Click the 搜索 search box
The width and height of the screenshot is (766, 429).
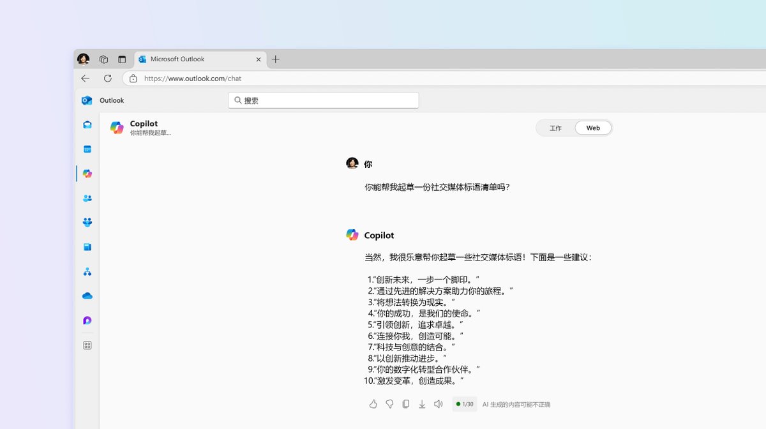[x=324, y=100]
